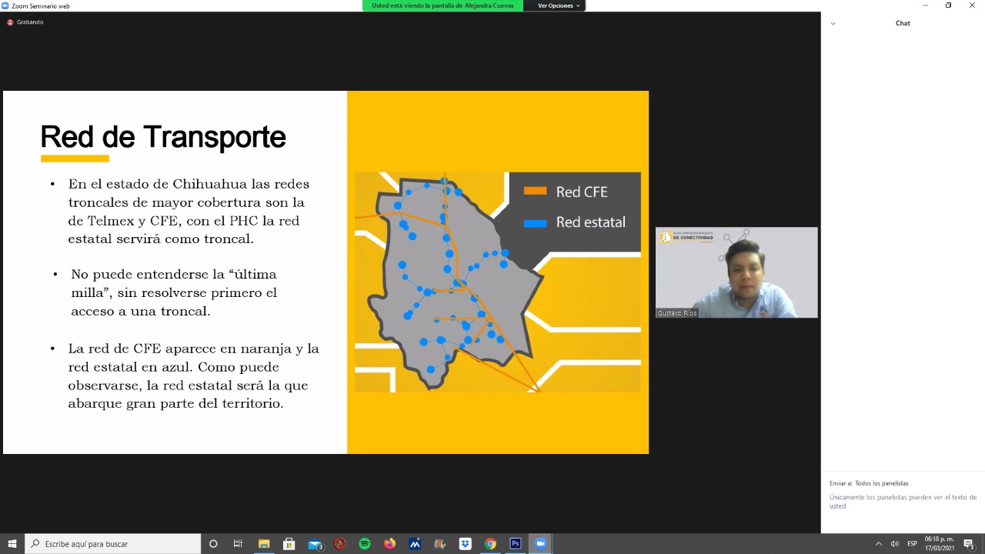Screen dimensions: 985x554
Task: Open Dropbox from the taskbar
Action: (x=465, y=543)
